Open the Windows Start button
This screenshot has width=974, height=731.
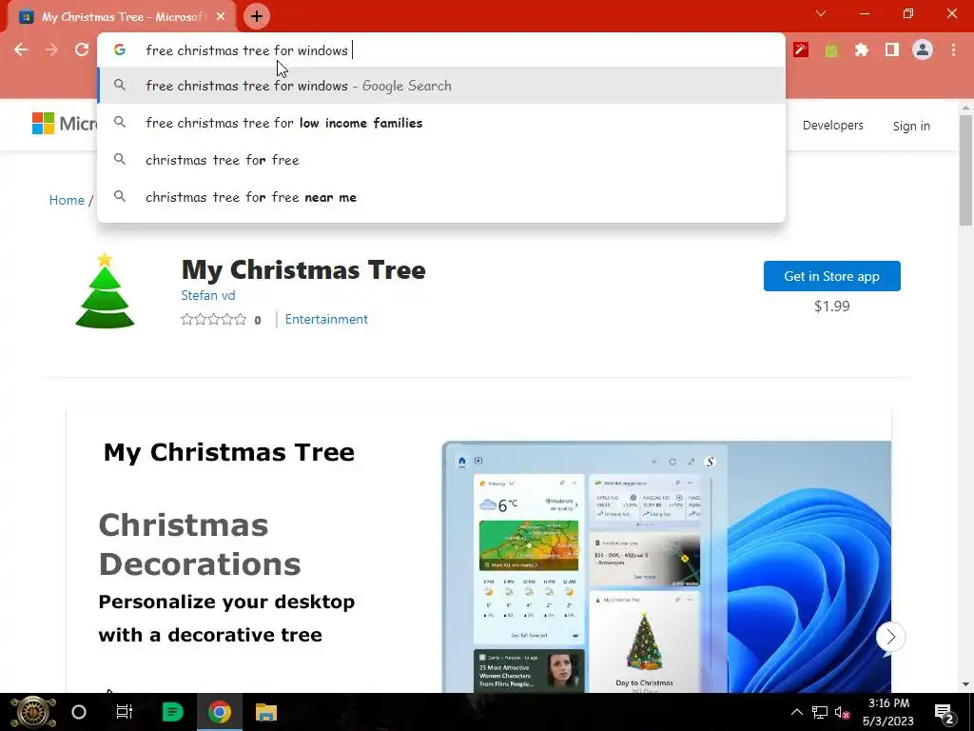coord(33,712)
